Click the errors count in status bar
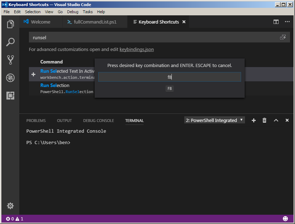The width and height of the screenshot is (295, 224). 10,219
